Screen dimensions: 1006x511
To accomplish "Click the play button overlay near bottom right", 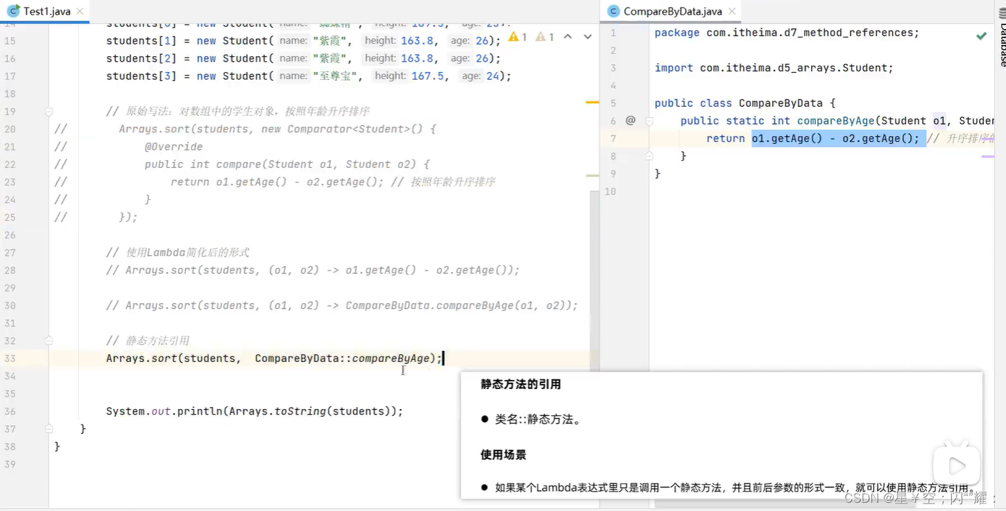I will 956,466.
